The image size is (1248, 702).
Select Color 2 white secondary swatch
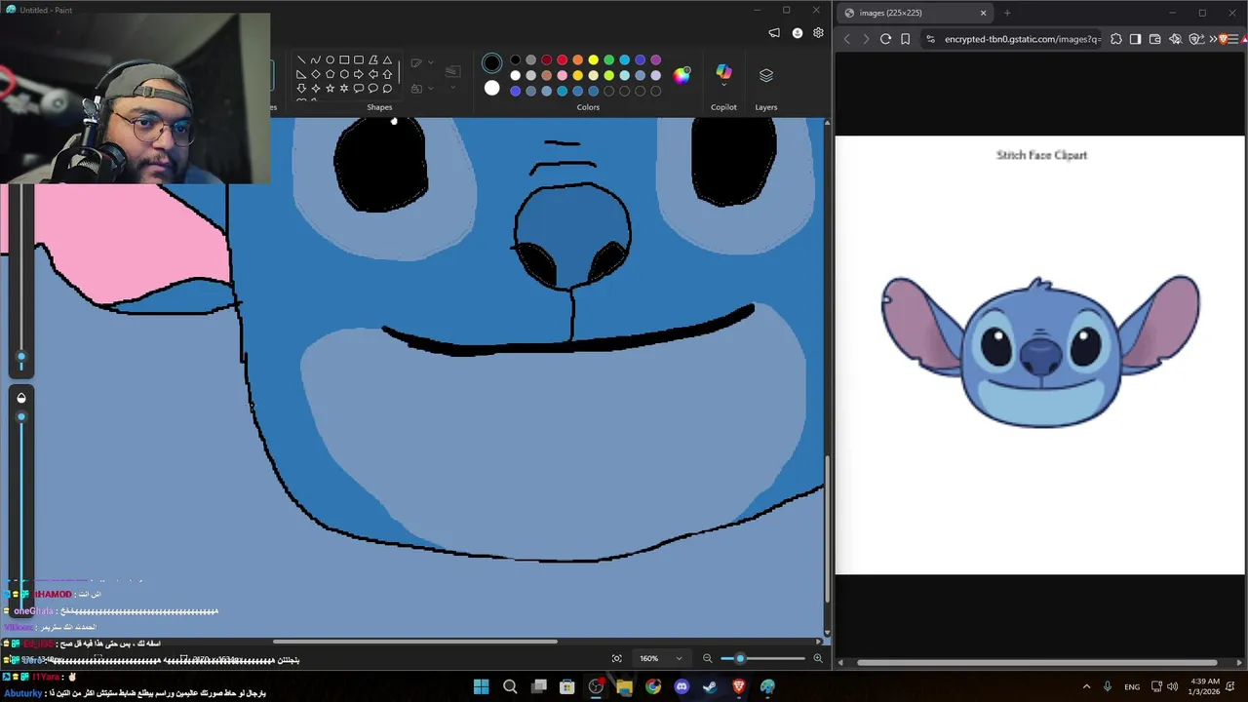pyautogui.click(x=491, y=89)
